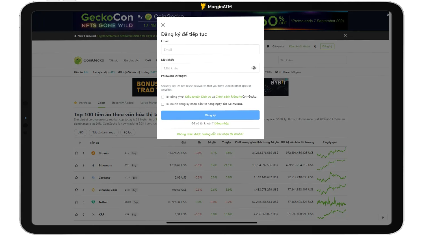This screenshot has height=235, width=424.
Task: Click the Bitcoin 7-day sparkline chart
Action: point(331,153)
